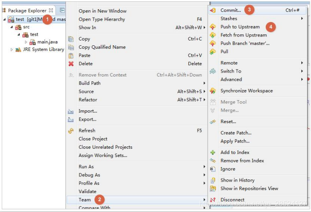Click the Disconnect icon

click(x=212, y=200)
